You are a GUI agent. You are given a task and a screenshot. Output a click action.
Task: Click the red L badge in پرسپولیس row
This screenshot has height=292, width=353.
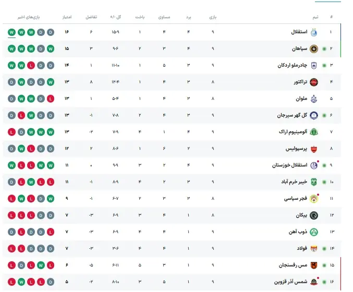(x=31, y=149)
